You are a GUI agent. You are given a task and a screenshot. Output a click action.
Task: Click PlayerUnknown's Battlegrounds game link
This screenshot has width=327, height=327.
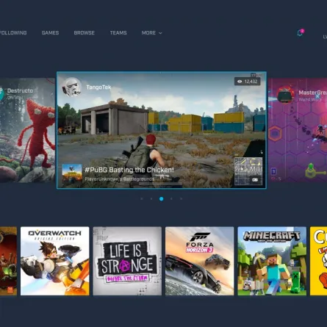point(120,179)
